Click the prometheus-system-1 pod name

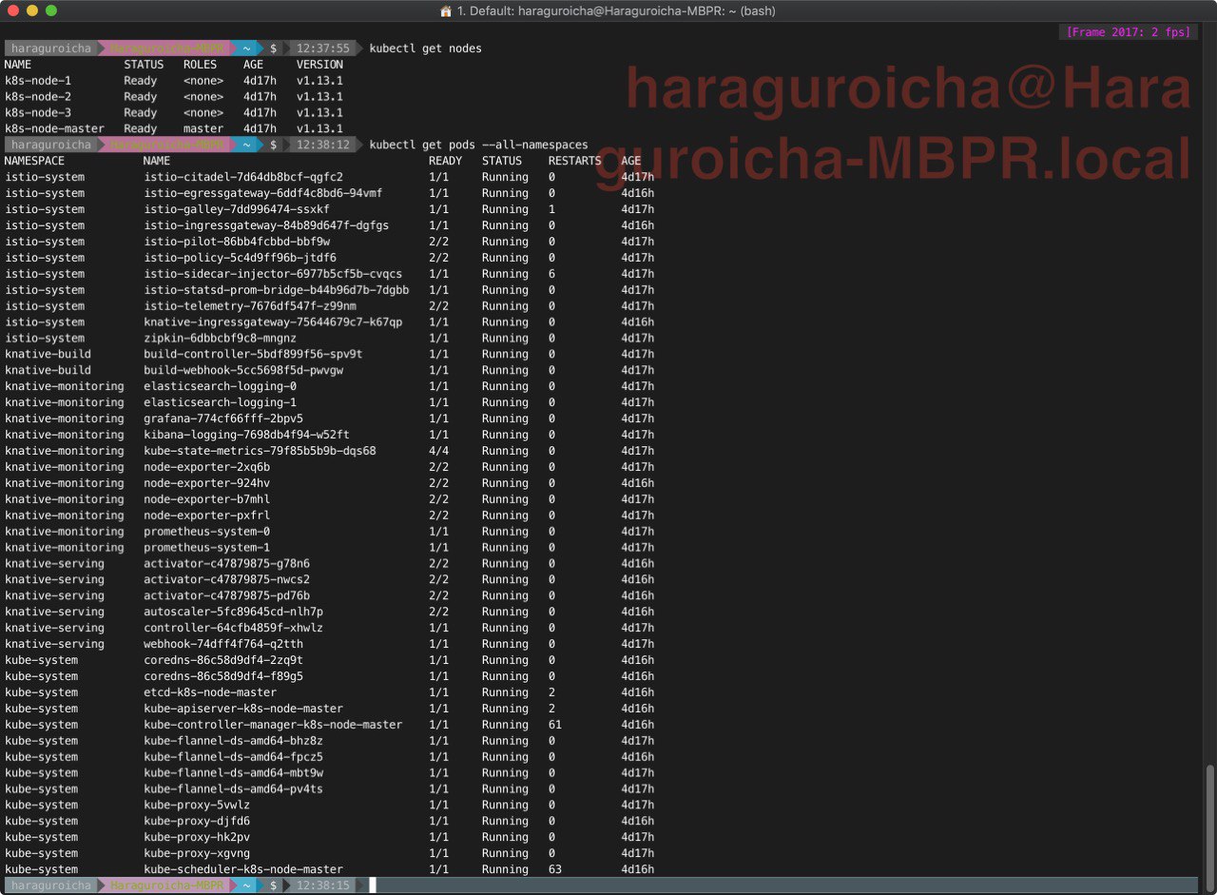(206, 548)
